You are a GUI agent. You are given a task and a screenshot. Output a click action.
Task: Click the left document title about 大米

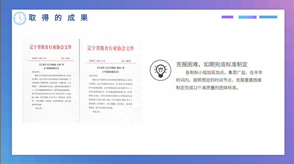coord(51,65)
